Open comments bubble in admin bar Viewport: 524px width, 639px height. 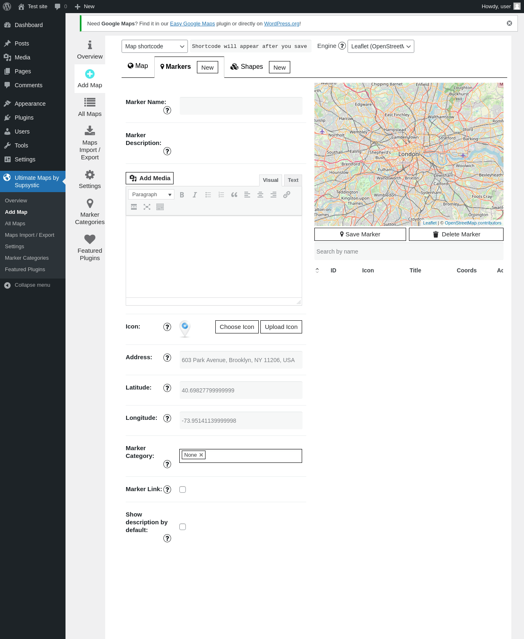(61, 7)
